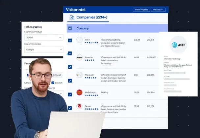Click the mobile icon under Target
The width and height of the screenshot is (200, 138).
tap(90, 109)
